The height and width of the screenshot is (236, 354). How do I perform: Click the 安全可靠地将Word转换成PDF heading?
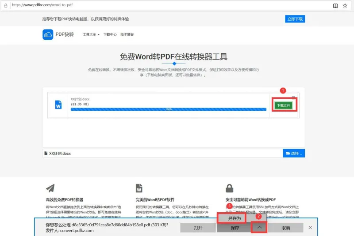click(x=250, y=199)
